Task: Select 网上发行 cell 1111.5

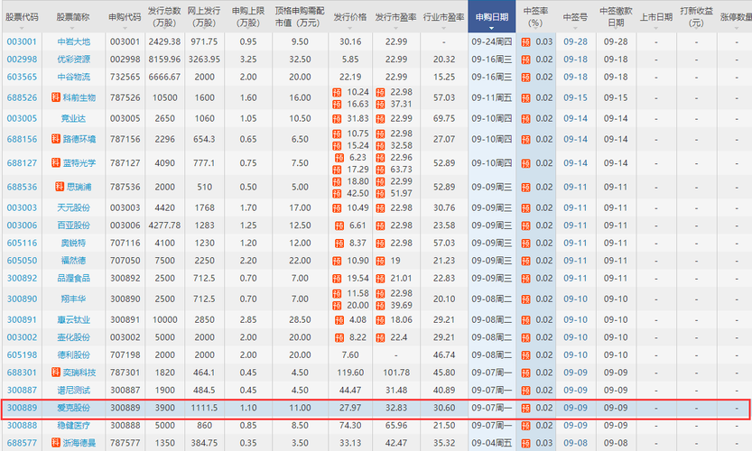Action: [204, 408]
